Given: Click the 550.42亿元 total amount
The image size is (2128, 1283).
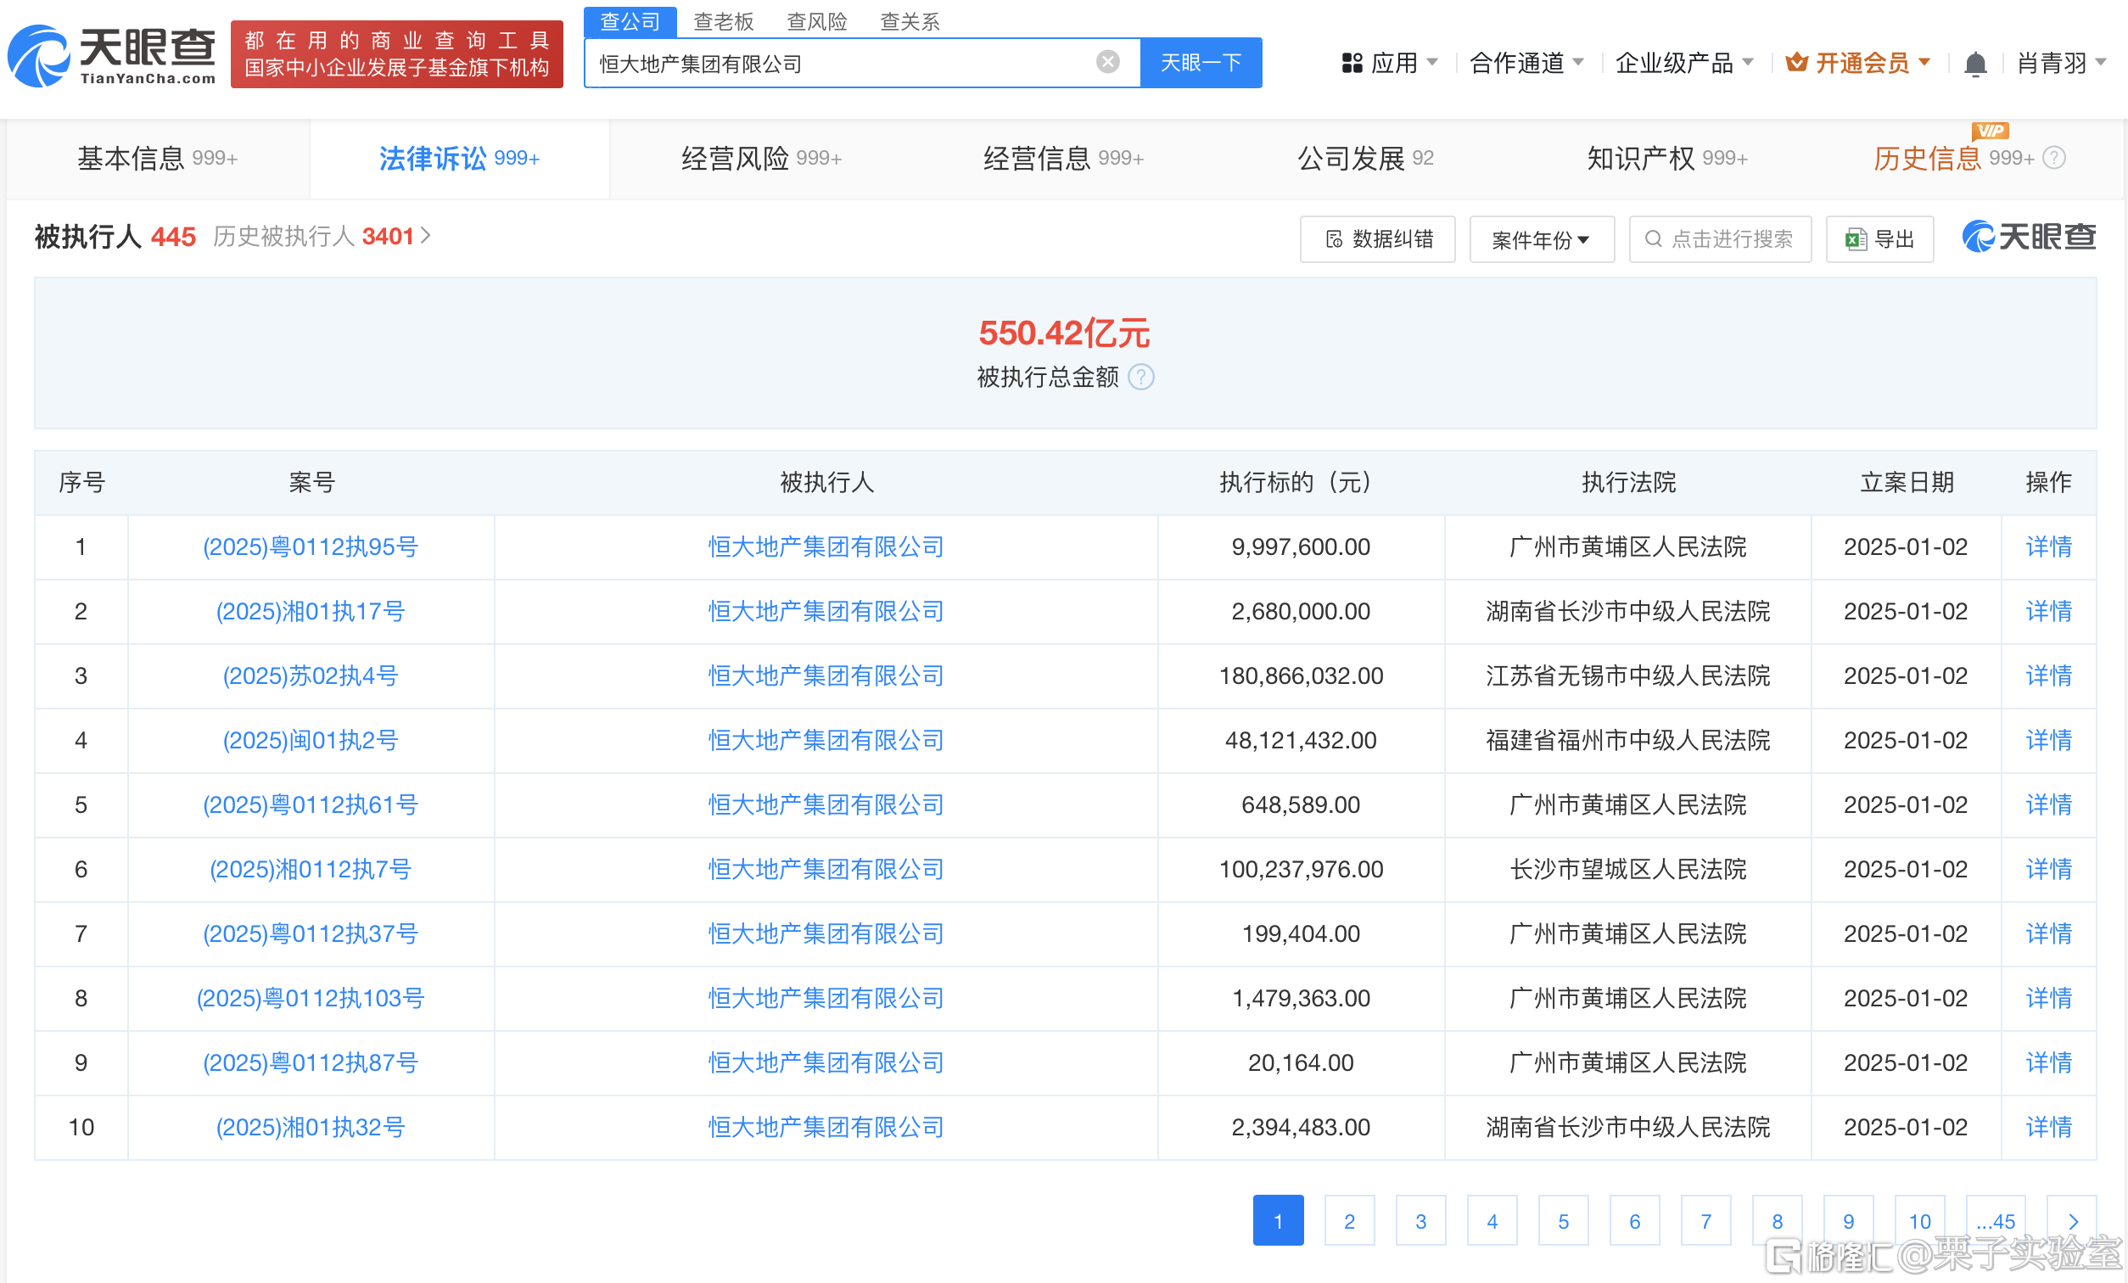Looking at the screenshot, I should 1064,333.
